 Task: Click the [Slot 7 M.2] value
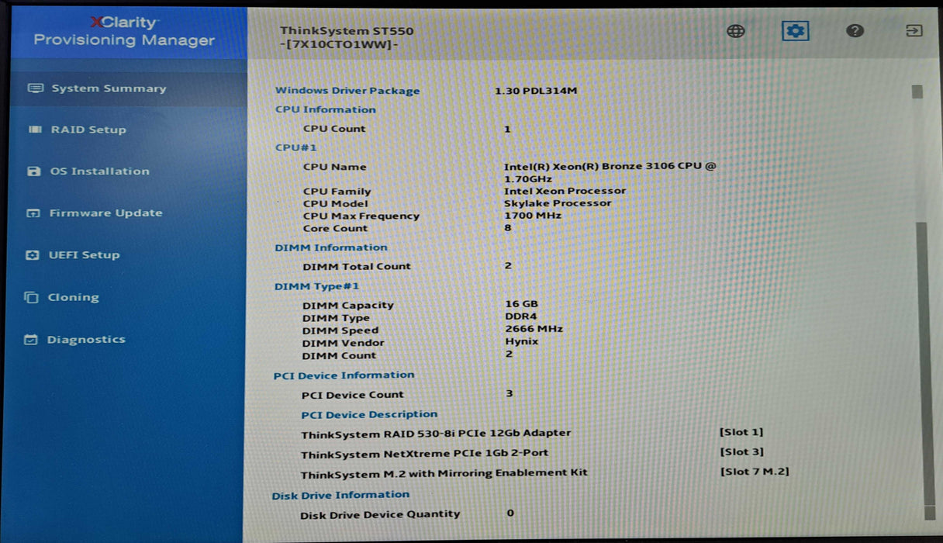click(x=755, y=471)
